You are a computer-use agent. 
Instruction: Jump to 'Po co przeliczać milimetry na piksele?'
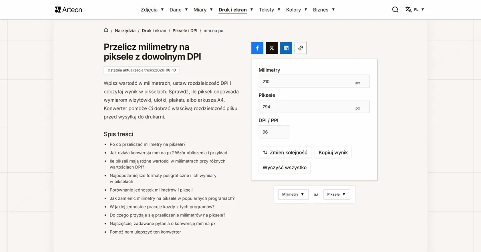[x=148, y=144]
